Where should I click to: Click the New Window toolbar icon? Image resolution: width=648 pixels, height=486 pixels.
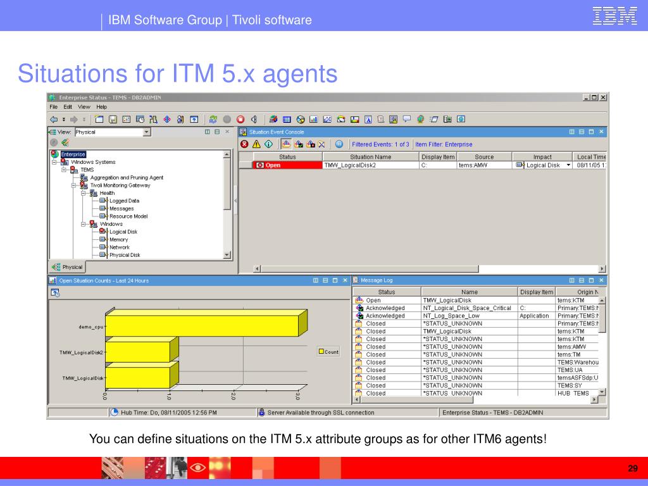point(99,120)
